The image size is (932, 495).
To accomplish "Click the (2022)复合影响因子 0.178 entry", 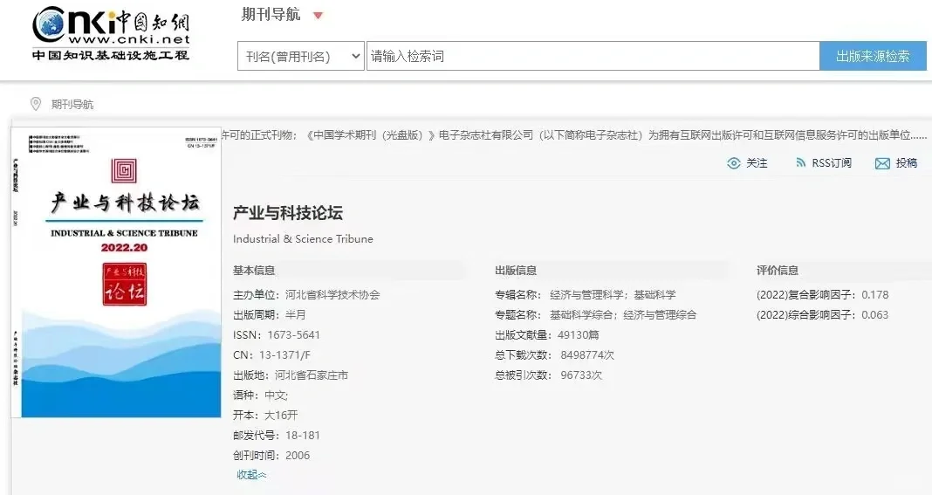I will (x=823, y=294).
